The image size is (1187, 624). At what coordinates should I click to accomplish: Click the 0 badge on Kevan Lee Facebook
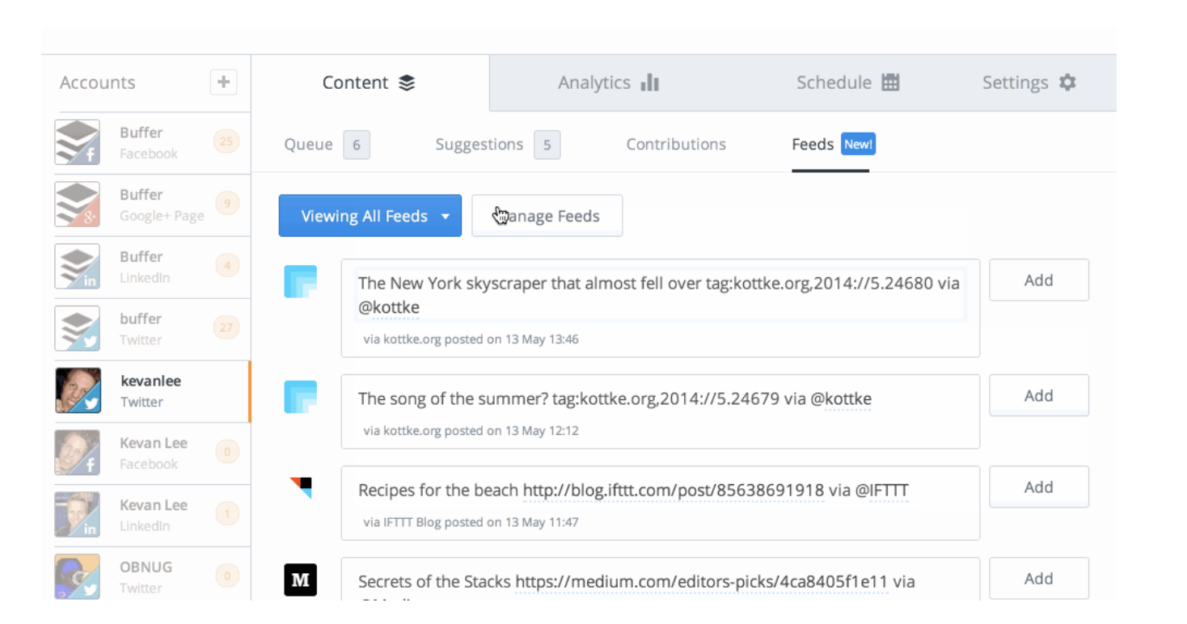(x=227, y=452)
